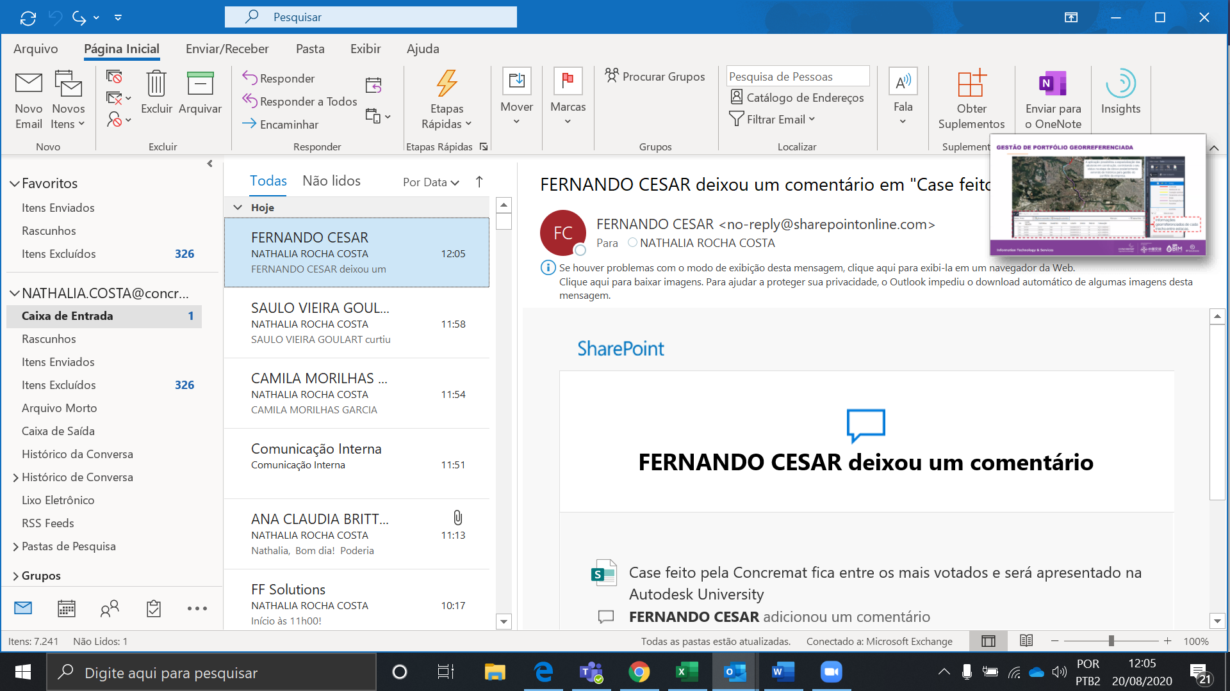The image size is (1230, 691).
Task: Switch to the Calendar view icon
Action: (67, 608)
